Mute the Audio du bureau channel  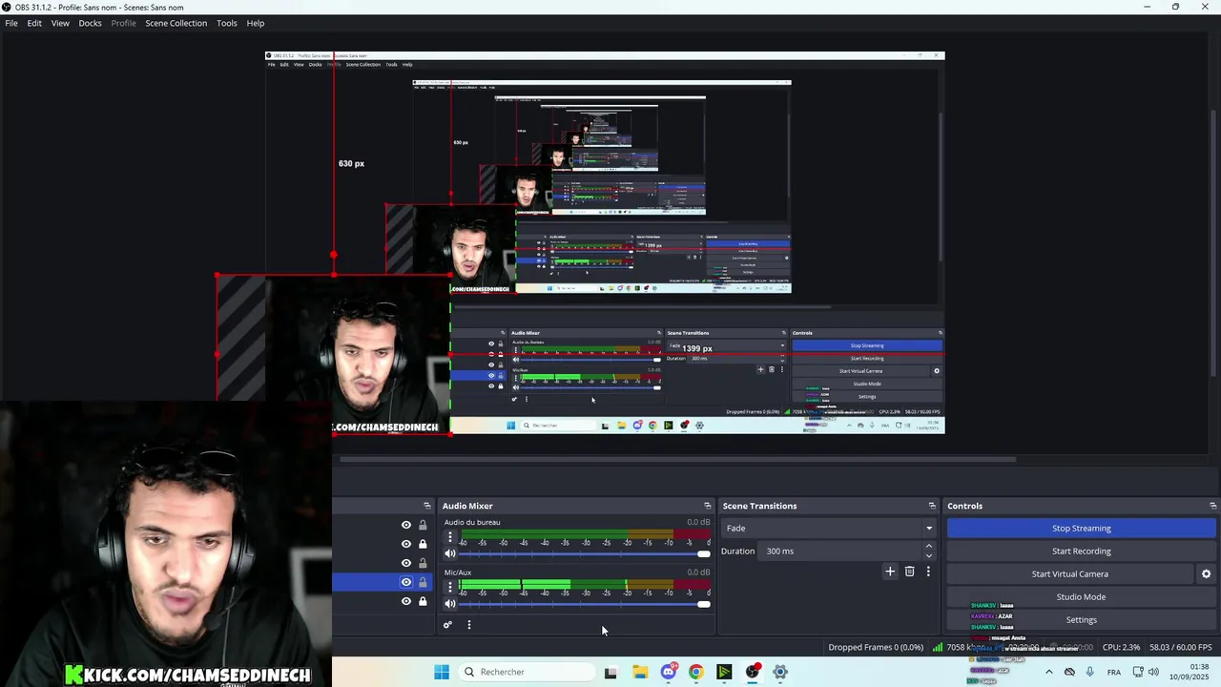[450, 553]
